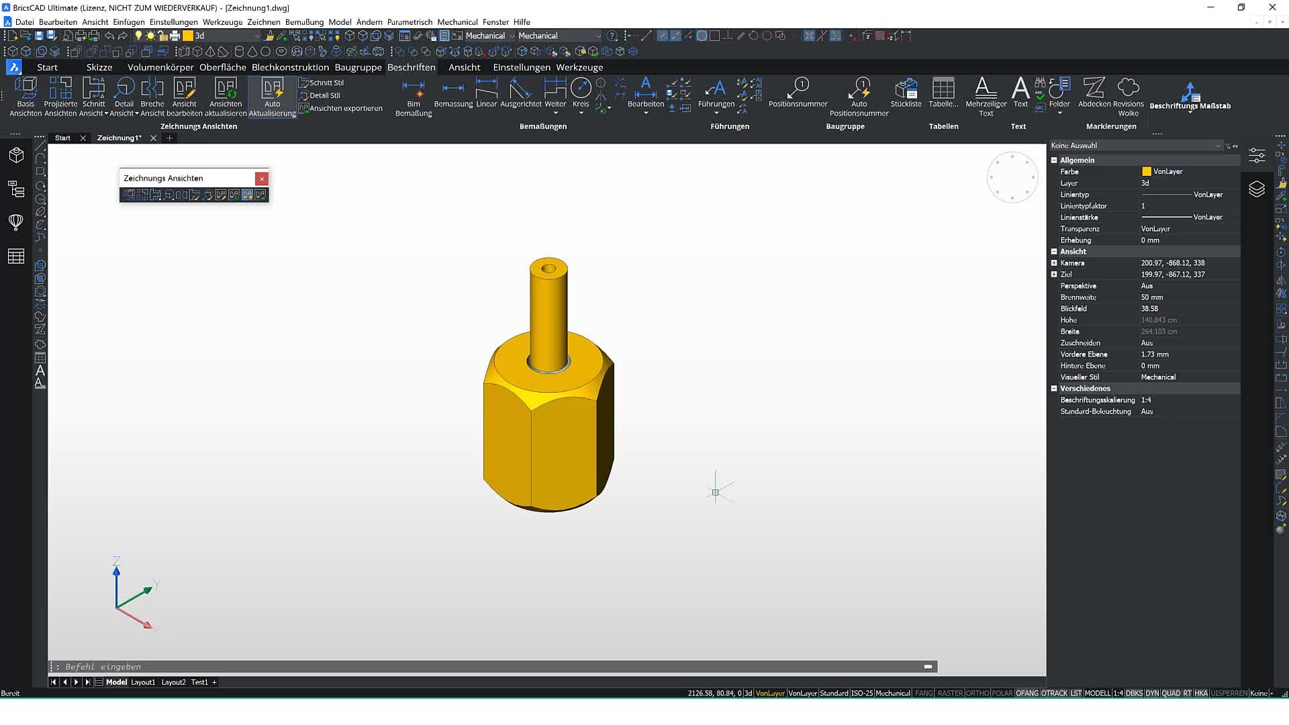
Task: Collapse the Allgemein properties section
Action: click(x=1054, y=160)
